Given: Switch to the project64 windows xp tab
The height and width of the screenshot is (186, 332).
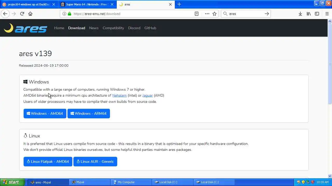Looking at the screenshot, I should coord(29,4).
